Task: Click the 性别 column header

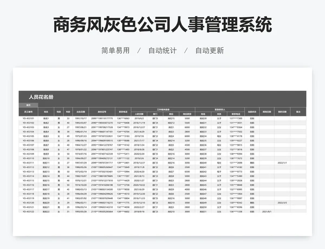Action: [x=58, y=112]
